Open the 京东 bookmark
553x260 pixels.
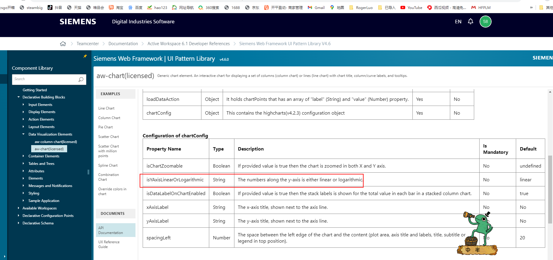[252, 7]
